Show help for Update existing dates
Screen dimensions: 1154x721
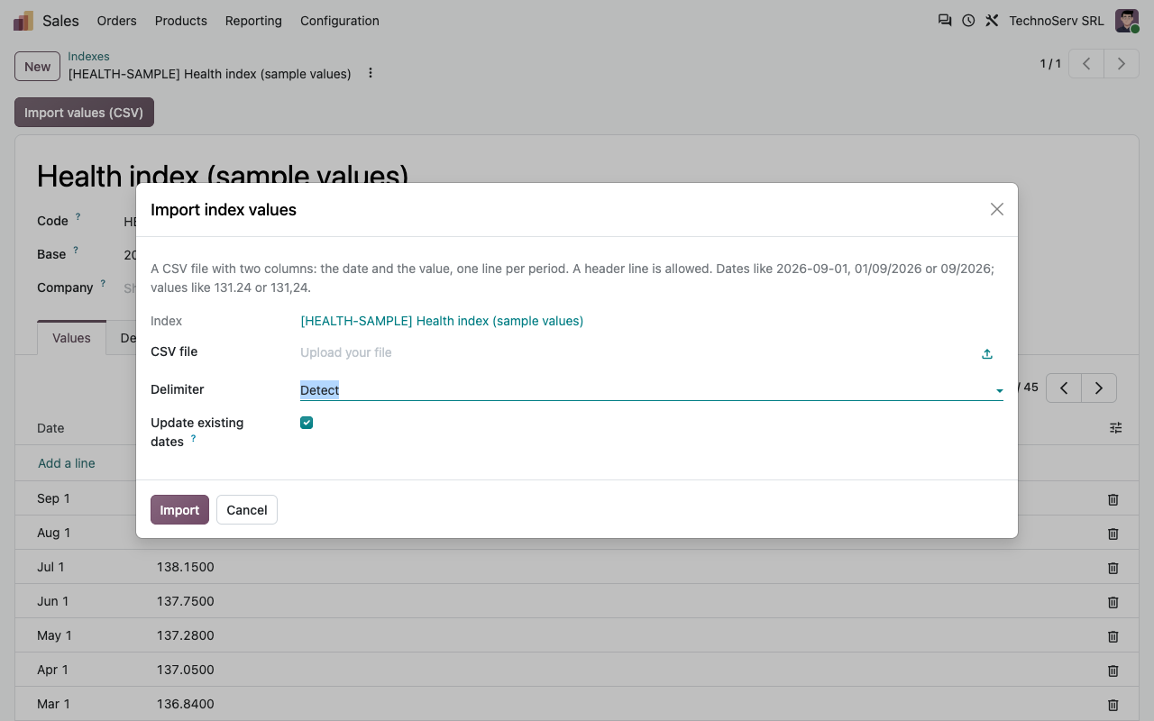pyautogui.click(x=193, y=439)
